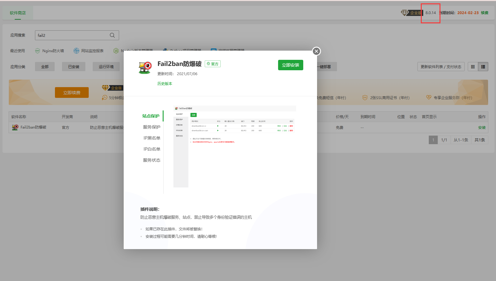Open Fail2ban防爆破 name in table row

tap(33, 127)
